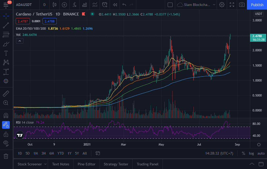
Task: Select the crosshair cursor tool
Action: click(x=6, y=16)
